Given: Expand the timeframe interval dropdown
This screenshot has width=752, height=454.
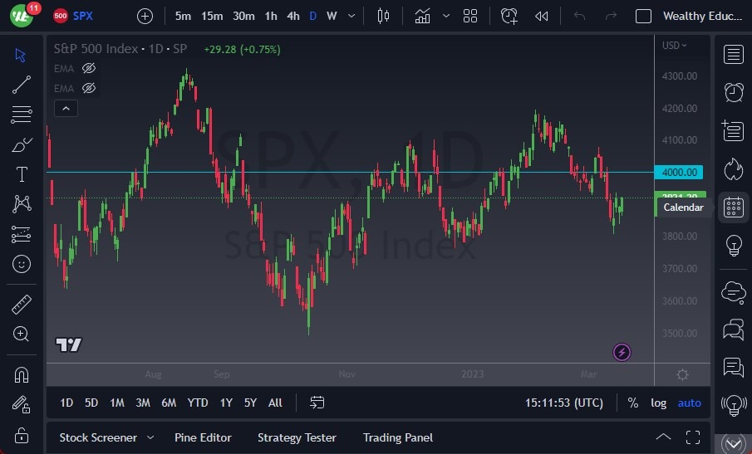Looking at the screenshot, I should pyautogui.click(x=353, y=16).
